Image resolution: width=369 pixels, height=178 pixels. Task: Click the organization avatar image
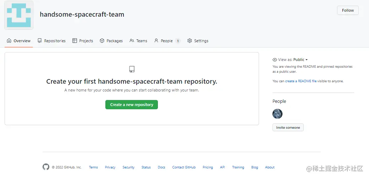pyautogui.click(x=19, y=15)
